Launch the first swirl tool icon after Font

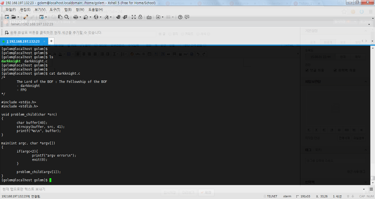118,17
